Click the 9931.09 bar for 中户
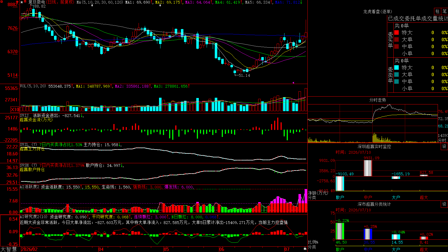Image resolution: width=448 pixels, height=252 pixels. coord(368,168)
